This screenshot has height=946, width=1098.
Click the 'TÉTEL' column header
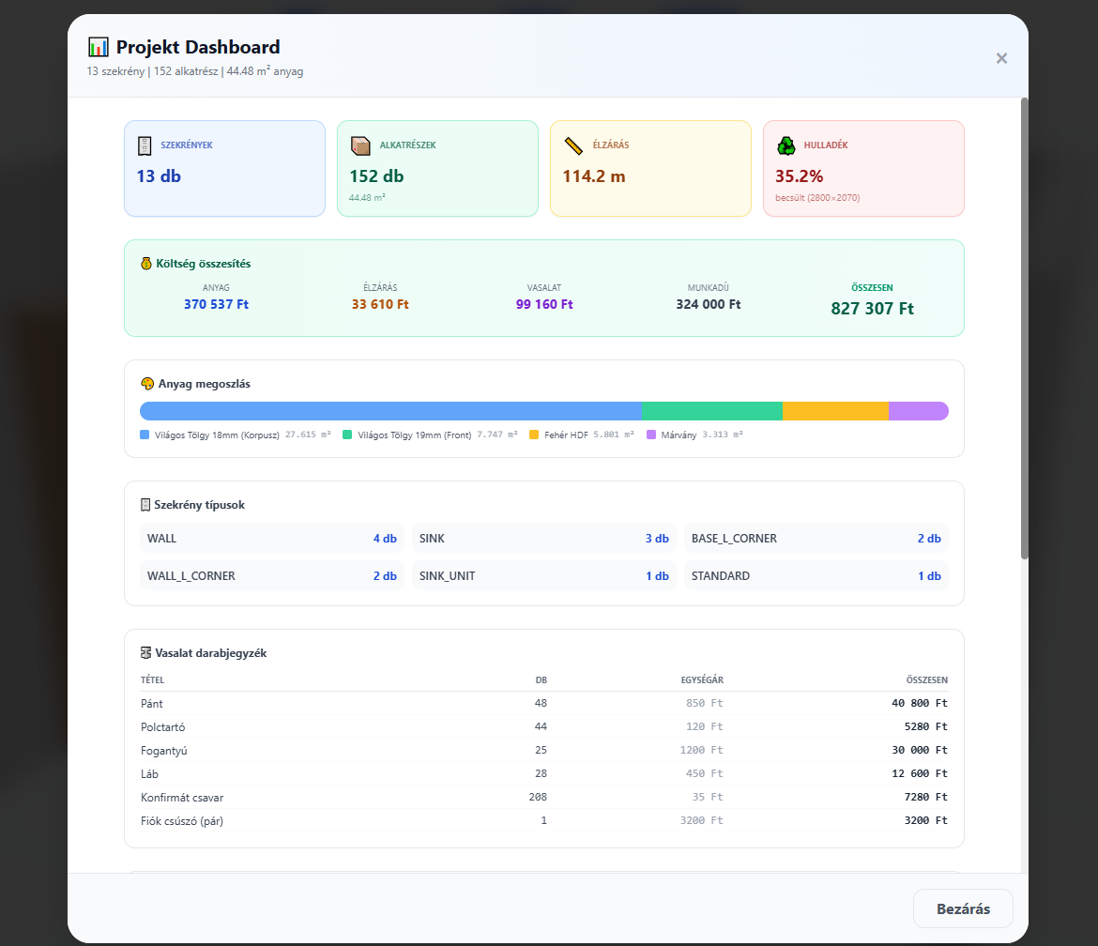(153, 679)
